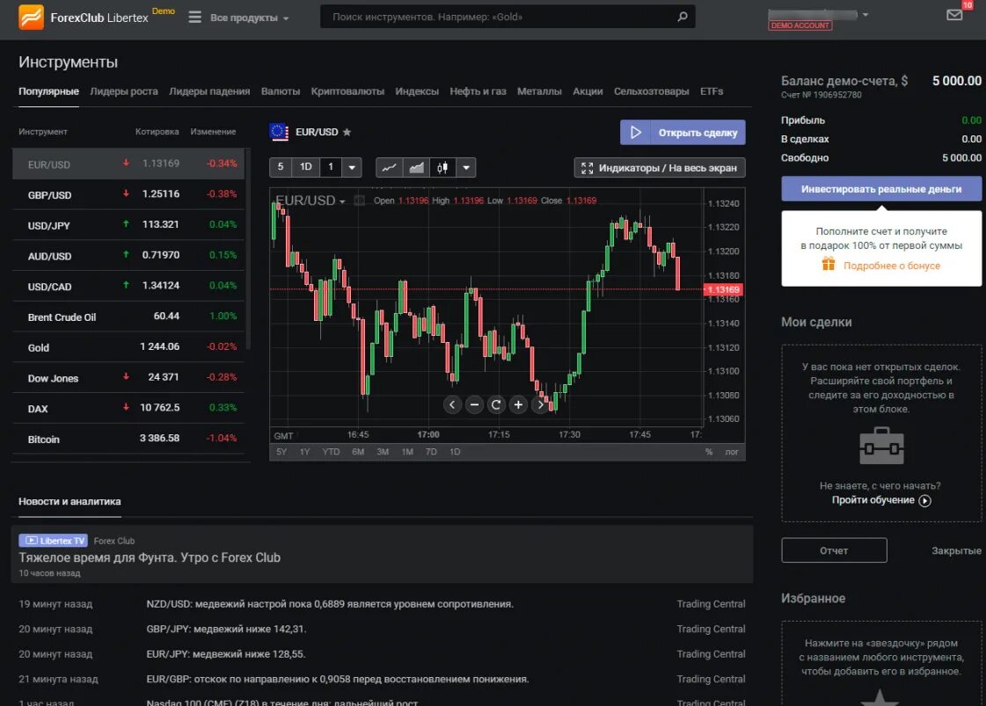Click the Libertex TV badge

point(53,541)
